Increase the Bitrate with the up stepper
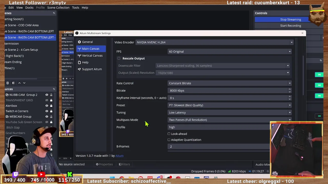Viewport: 328px width, 184px height. tap(290, 89)
